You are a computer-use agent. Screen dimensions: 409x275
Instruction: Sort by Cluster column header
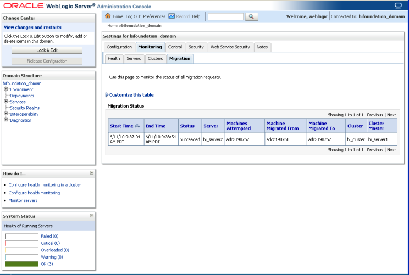(x=355, y=126)
